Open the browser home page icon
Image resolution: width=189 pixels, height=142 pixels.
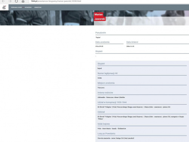pos(23,1)
